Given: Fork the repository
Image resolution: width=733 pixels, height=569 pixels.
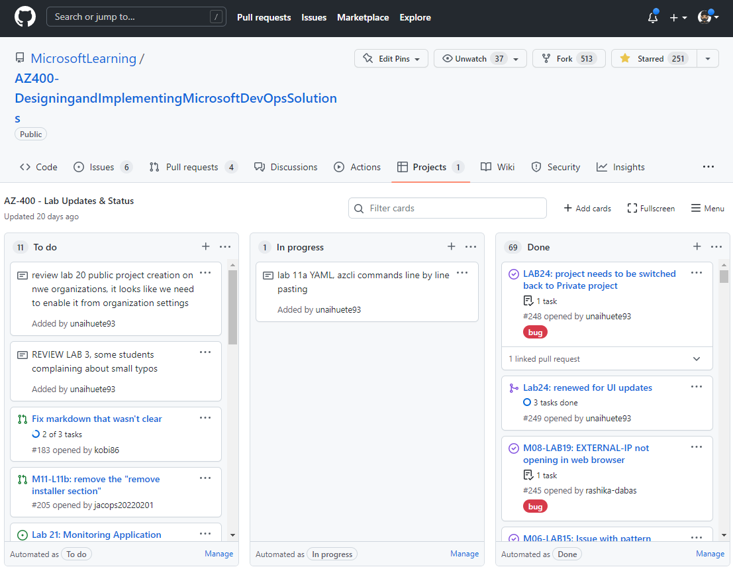Looking at the screenshot, I should (569, 58).
